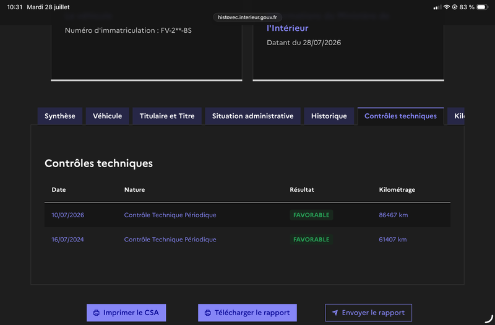
Task: Click Contrôle Technique Périodique in the 10/07/2026 row
Action: pyautogui.click(x=170, y=215)
